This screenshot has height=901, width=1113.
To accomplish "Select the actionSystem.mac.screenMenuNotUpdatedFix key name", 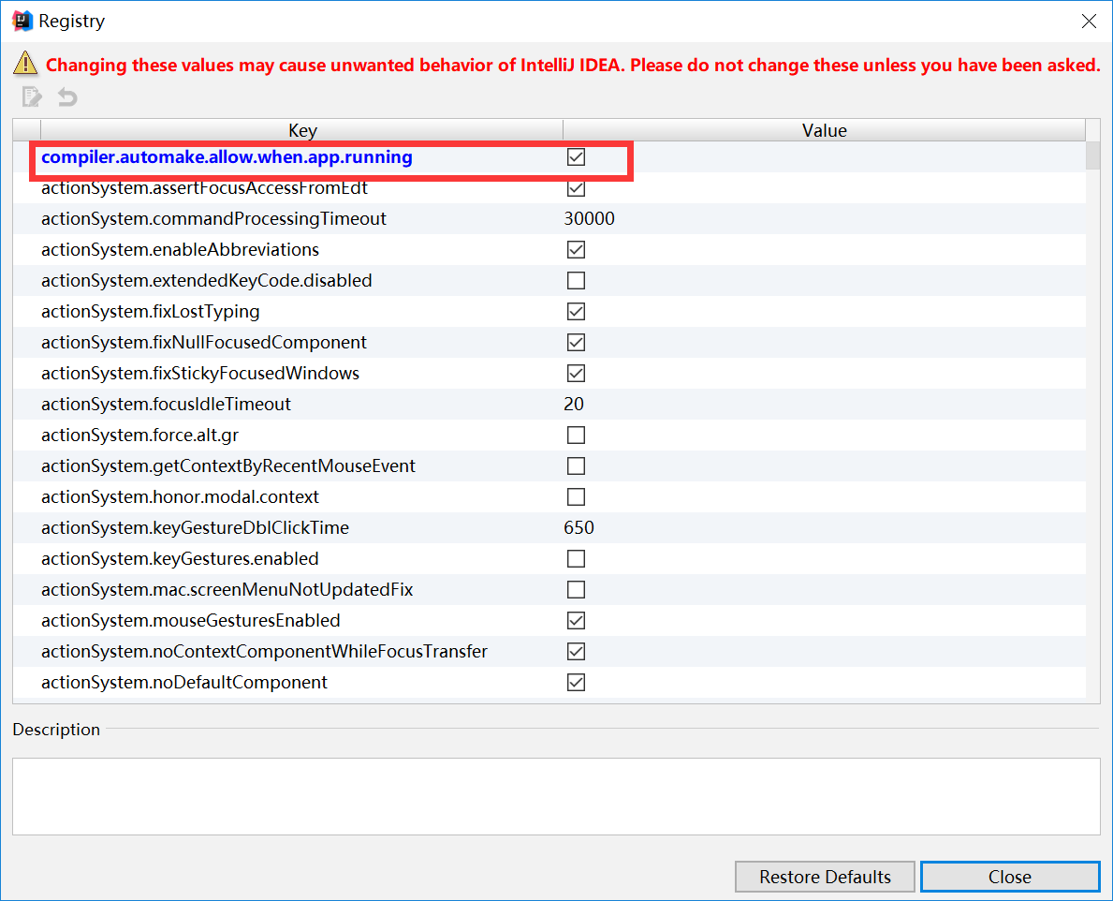I will [x=227, y=589].
